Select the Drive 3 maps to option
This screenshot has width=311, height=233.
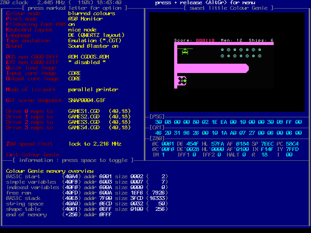pyautogui.click(x=30, y=128)
